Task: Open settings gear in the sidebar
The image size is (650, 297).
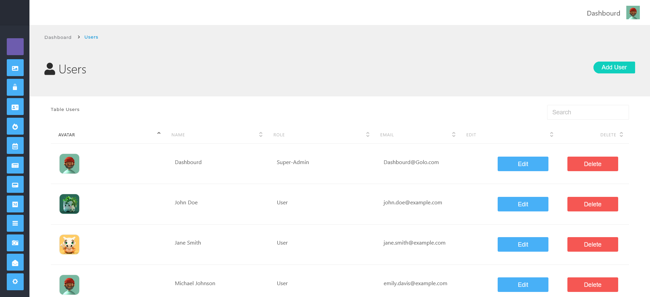Action: tap(15, 282)
